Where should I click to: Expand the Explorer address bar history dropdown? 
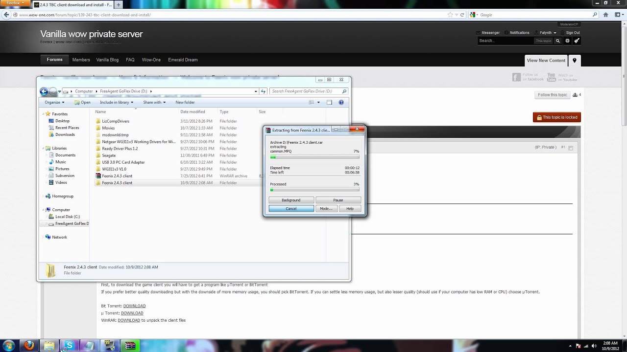[255, 91]
